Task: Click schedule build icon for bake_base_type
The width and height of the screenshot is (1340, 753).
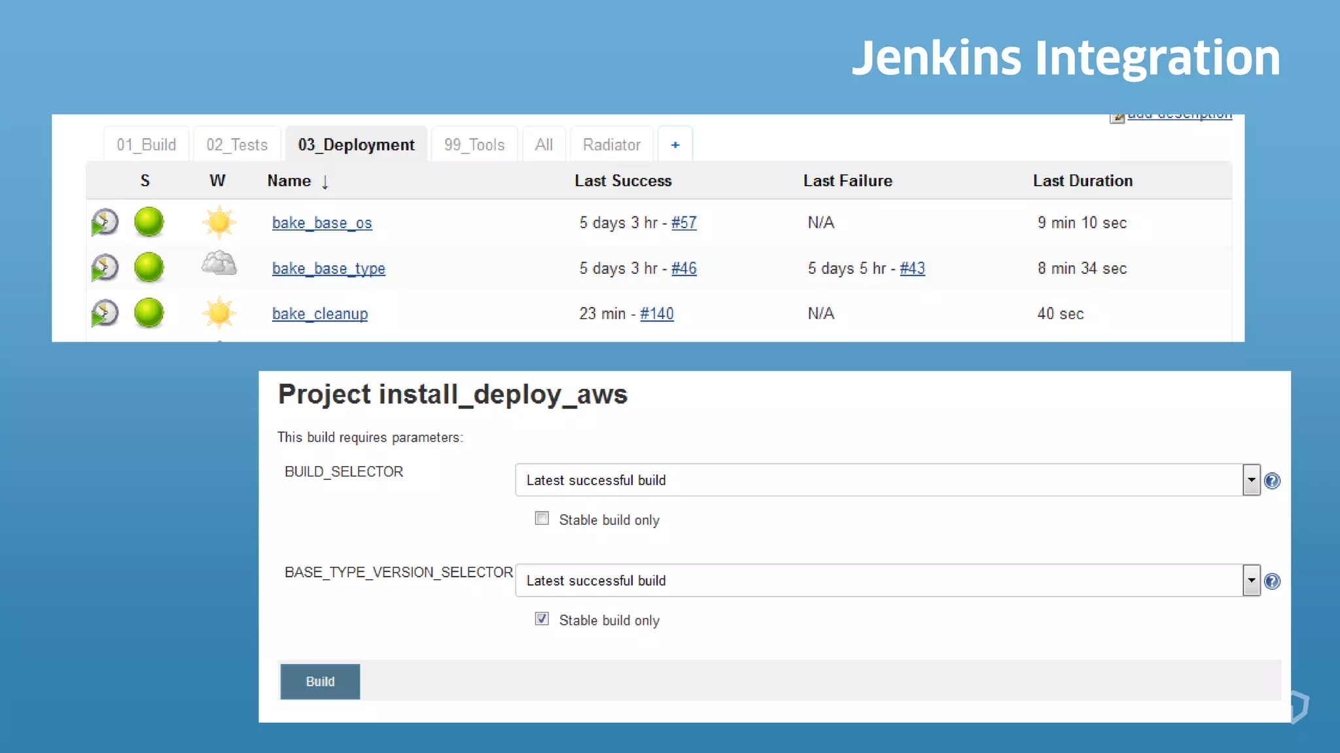Action: pyautogui.click(x=105, y=267)
